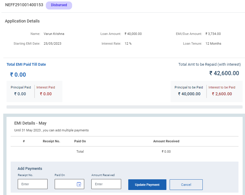This screenshot has height=195, width=245.
Task: Click the Paid On column header
Action: [80, 141]
